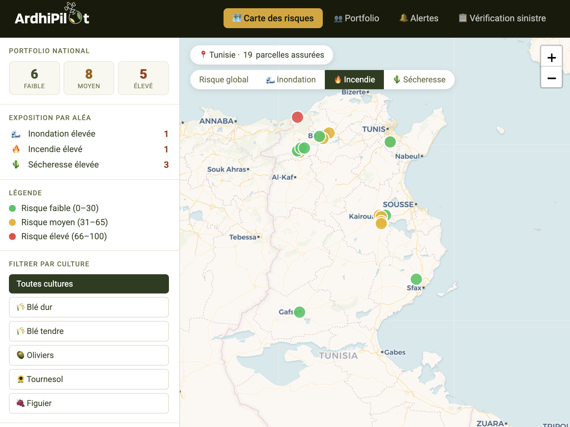
Task: Select the Incendie risk layer
Action: coord(354,80)
